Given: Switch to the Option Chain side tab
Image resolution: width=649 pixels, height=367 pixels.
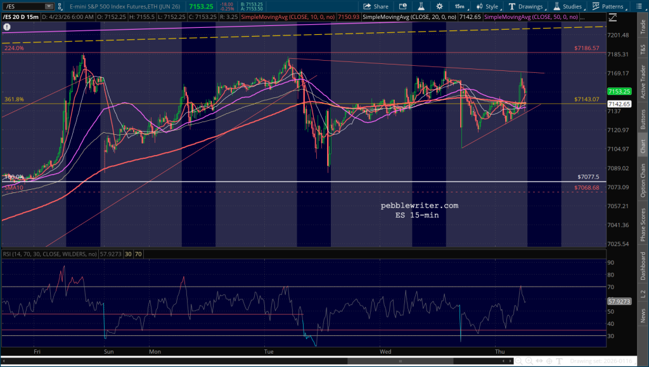Looking at the screenshot, I should pyautogui.click(x=643, y=180).
